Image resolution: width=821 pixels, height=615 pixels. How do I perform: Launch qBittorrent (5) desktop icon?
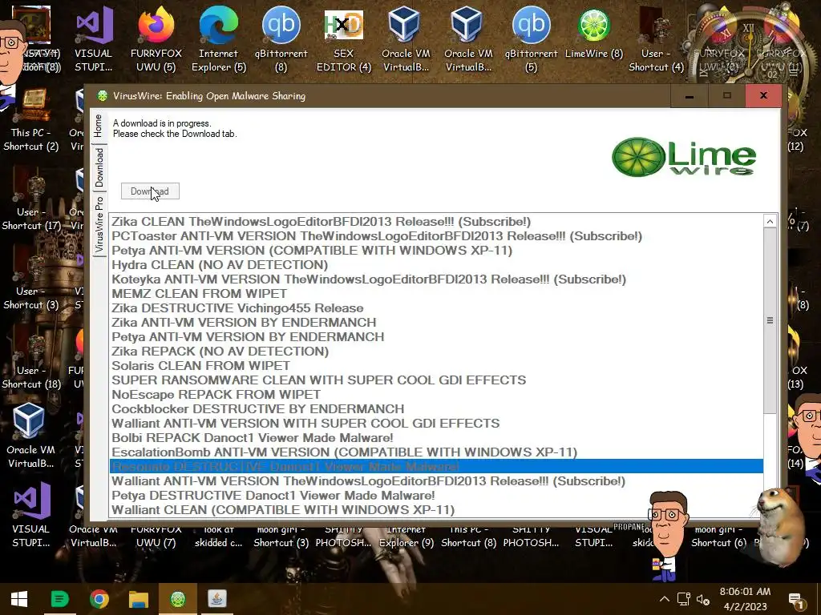coord(532,39)
